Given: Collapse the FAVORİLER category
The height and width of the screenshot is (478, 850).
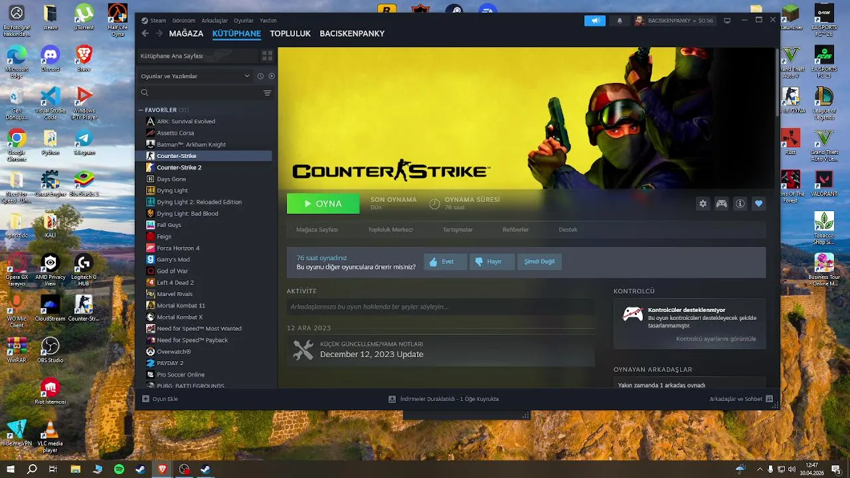Looking at the screenshot, I should click(141, 110).
